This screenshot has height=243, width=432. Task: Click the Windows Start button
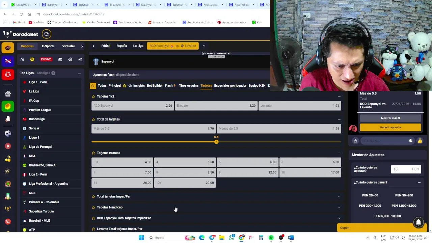tap(141, 238)
